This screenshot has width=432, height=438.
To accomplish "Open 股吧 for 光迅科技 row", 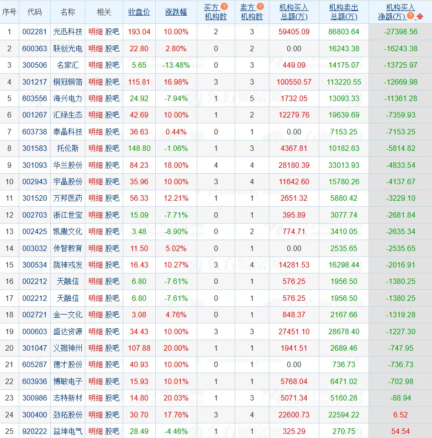I will tap(112, 32).
